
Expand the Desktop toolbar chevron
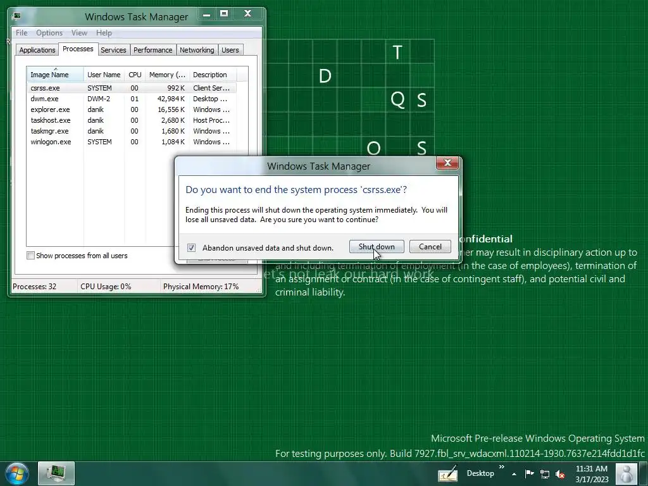coord(501,467)
